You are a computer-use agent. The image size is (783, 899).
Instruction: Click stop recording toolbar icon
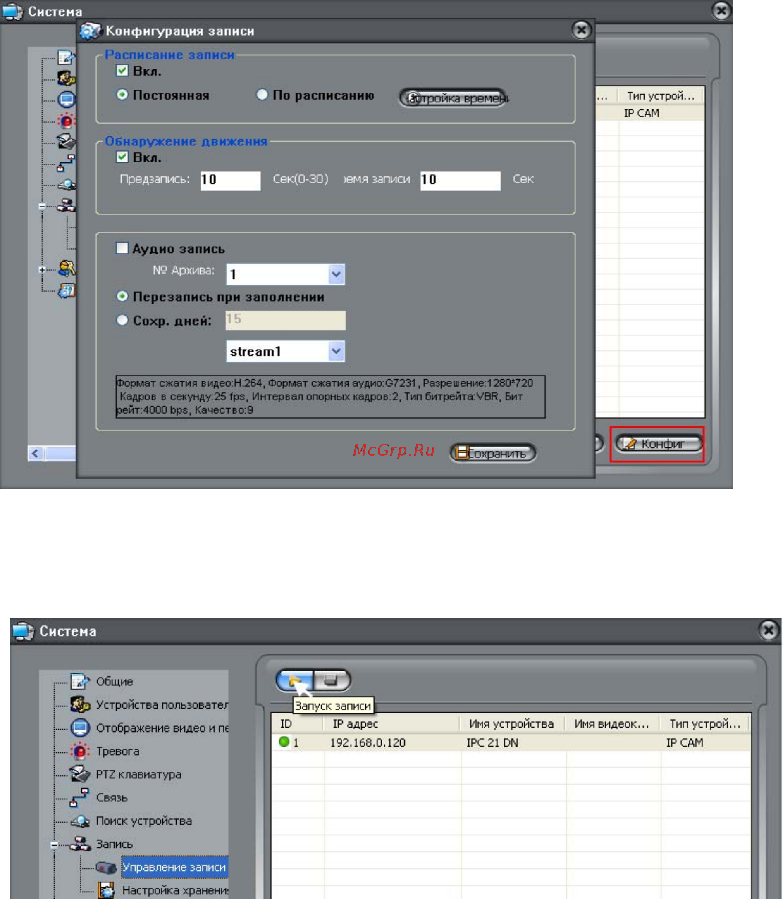click(331, 680)
